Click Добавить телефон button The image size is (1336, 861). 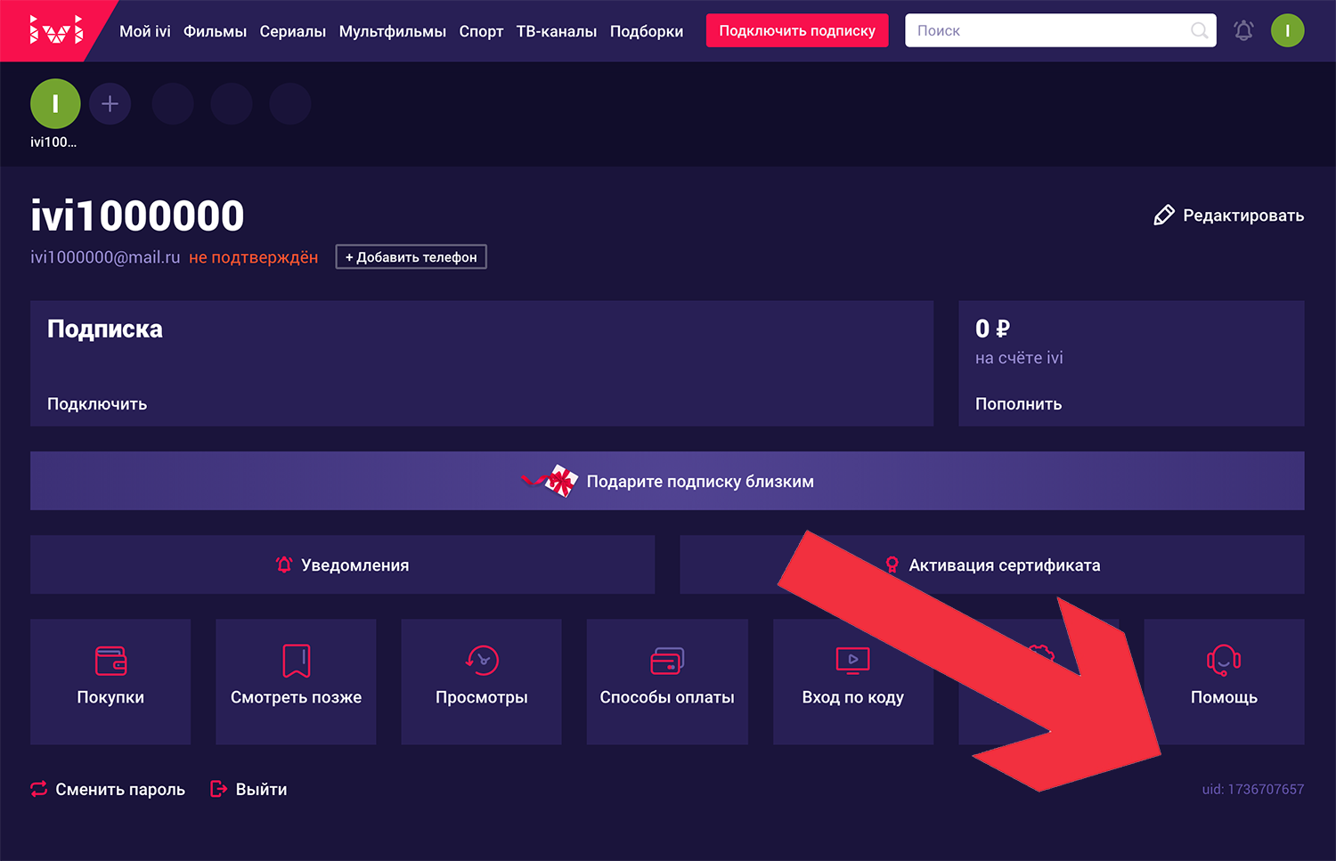[411, 257]
